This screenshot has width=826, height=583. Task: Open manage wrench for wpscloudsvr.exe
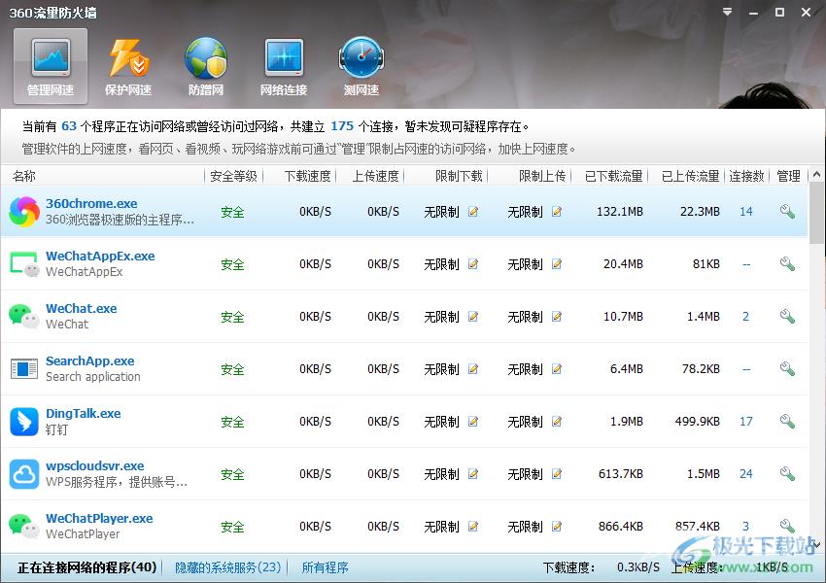pos(787,473)
